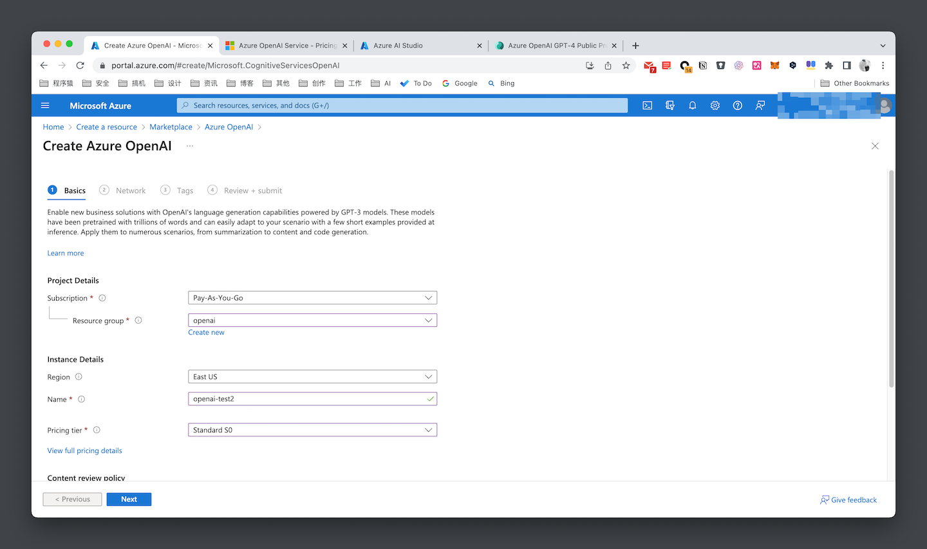Click info icon next to Resource group
Screen dimensions: 927x549
point(138,321)
